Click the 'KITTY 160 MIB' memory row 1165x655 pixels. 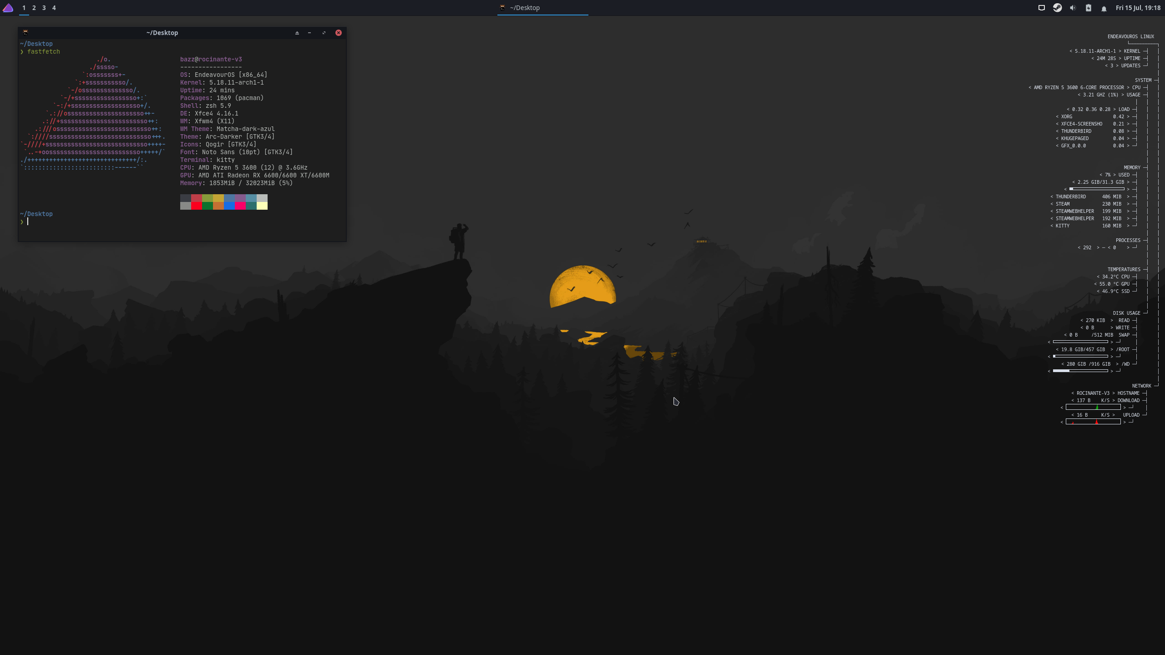[x=1090, y=226]
